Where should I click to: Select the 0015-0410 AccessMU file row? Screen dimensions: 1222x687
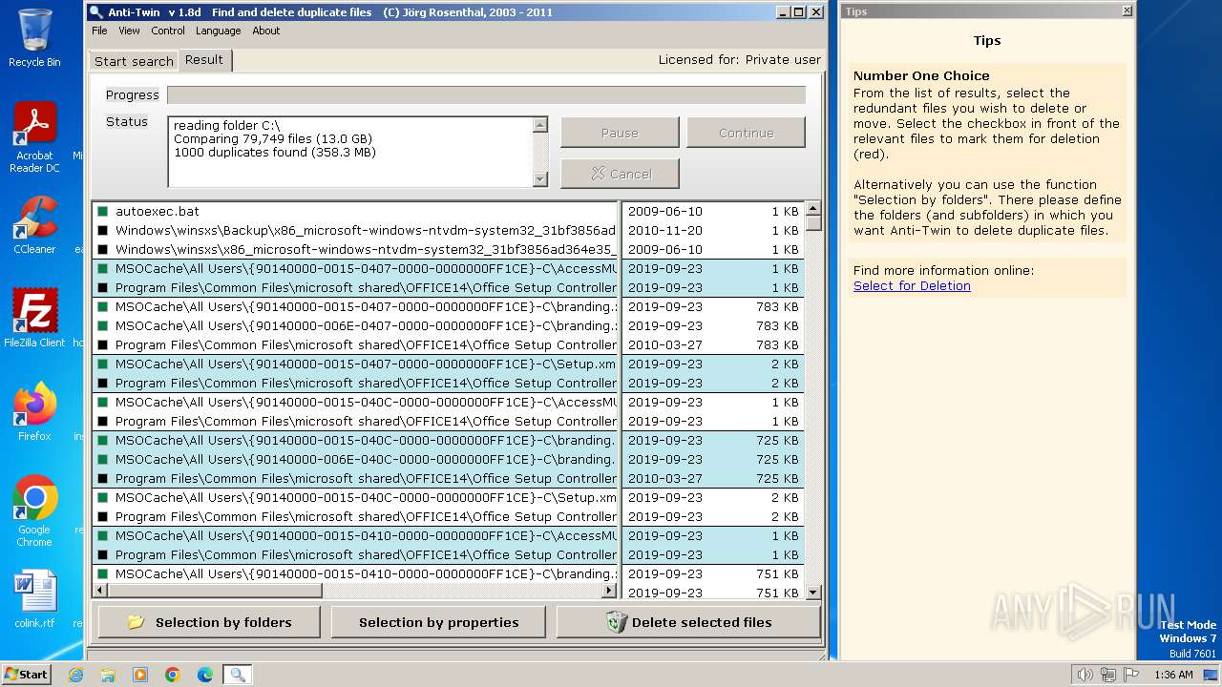(355, 536)
